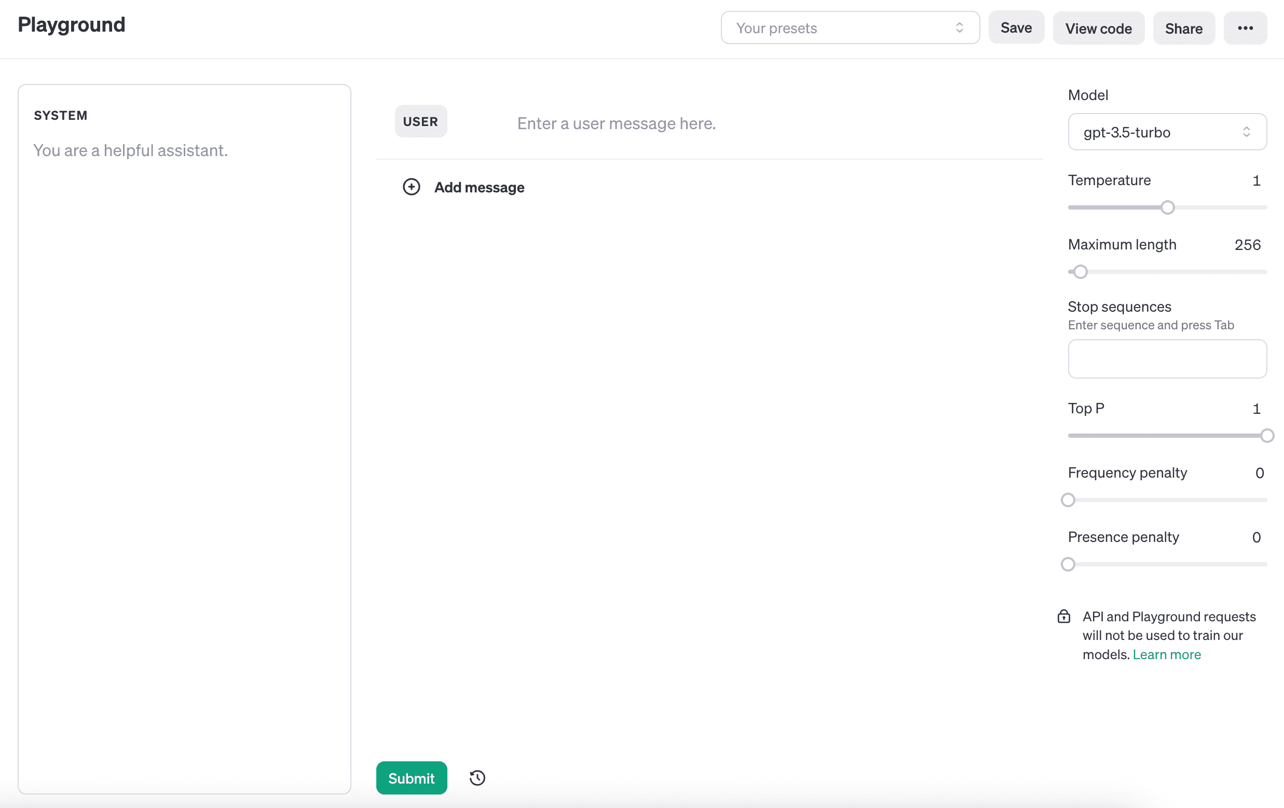Click the Maximum length value 256

point(1247,245)
